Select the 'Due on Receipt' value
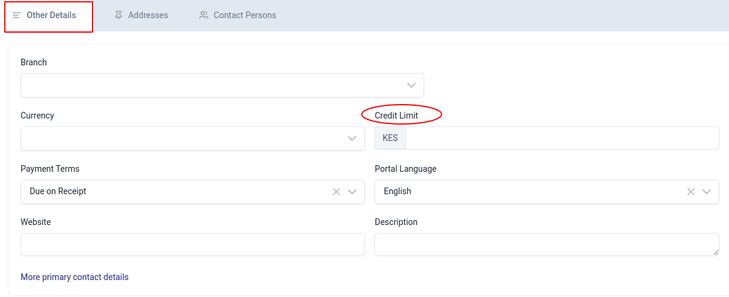Screen dimensions: 729x297 pyautogui.click(x=58, y=191)
